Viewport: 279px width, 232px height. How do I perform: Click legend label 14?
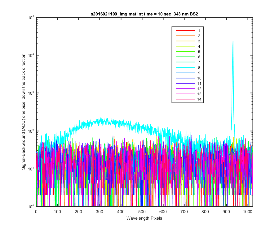click(x=199, y=99)
